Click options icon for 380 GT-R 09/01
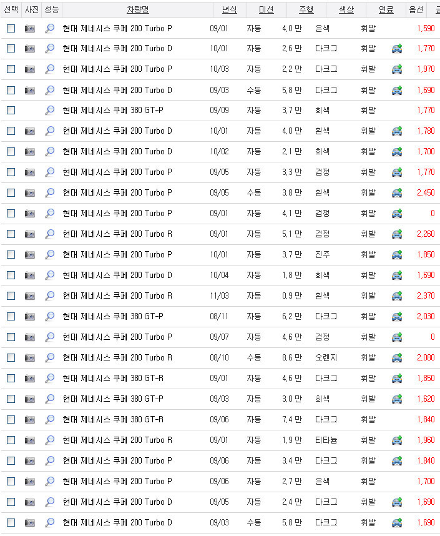This screenshot has width=440, height=536. tap(397, 379)
